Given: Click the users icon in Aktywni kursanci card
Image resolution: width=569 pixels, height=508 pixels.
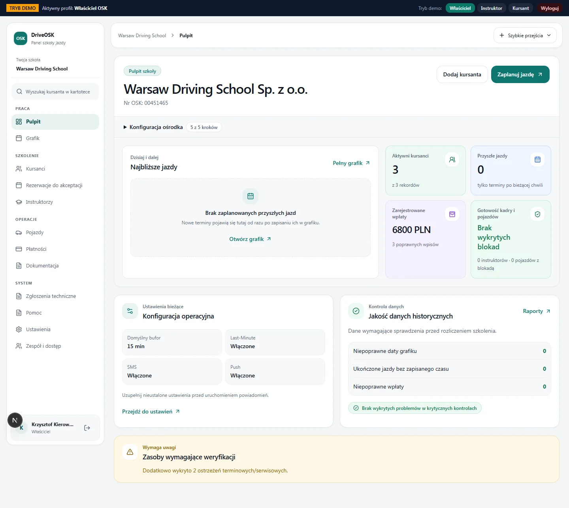Looking at the screenshot, I should (452, 159).
